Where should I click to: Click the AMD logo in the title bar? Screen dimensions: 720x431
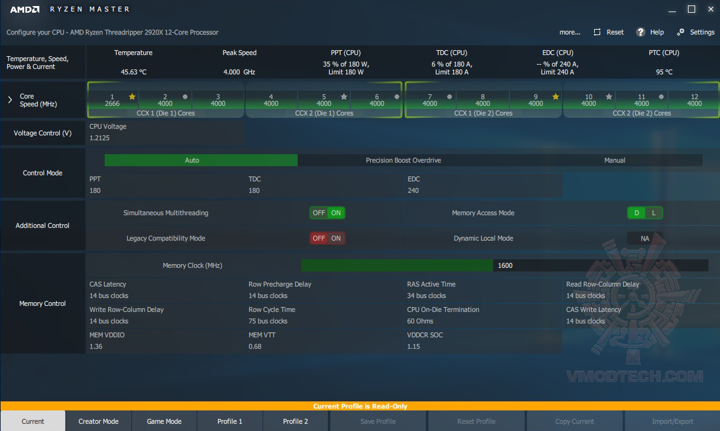25,9
